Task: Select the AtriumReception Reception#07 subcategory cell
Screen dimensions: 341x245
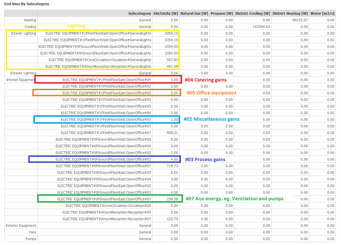Action: tap(107, 219)
